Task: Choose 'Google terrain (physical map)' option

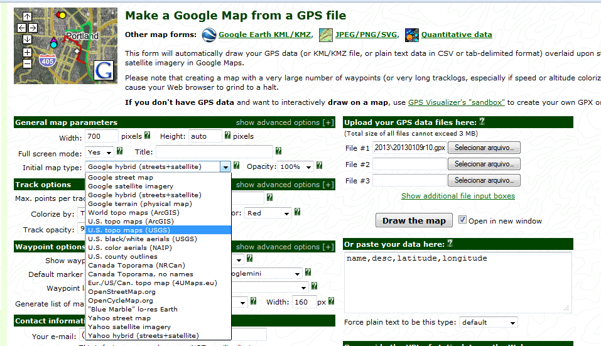Action: point(139,203)
